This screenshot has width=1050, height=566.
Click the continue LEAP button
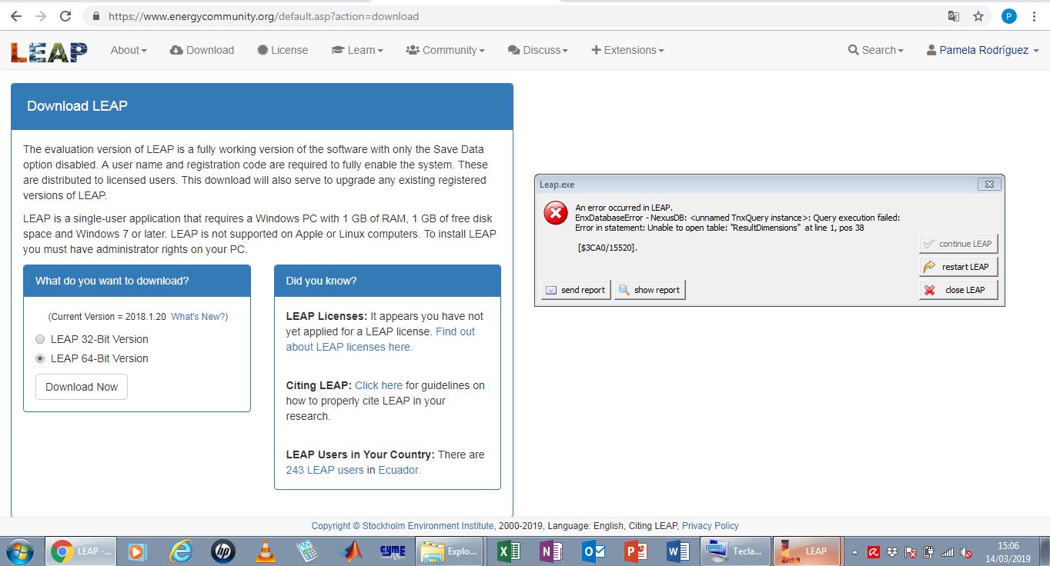point(958,244)
